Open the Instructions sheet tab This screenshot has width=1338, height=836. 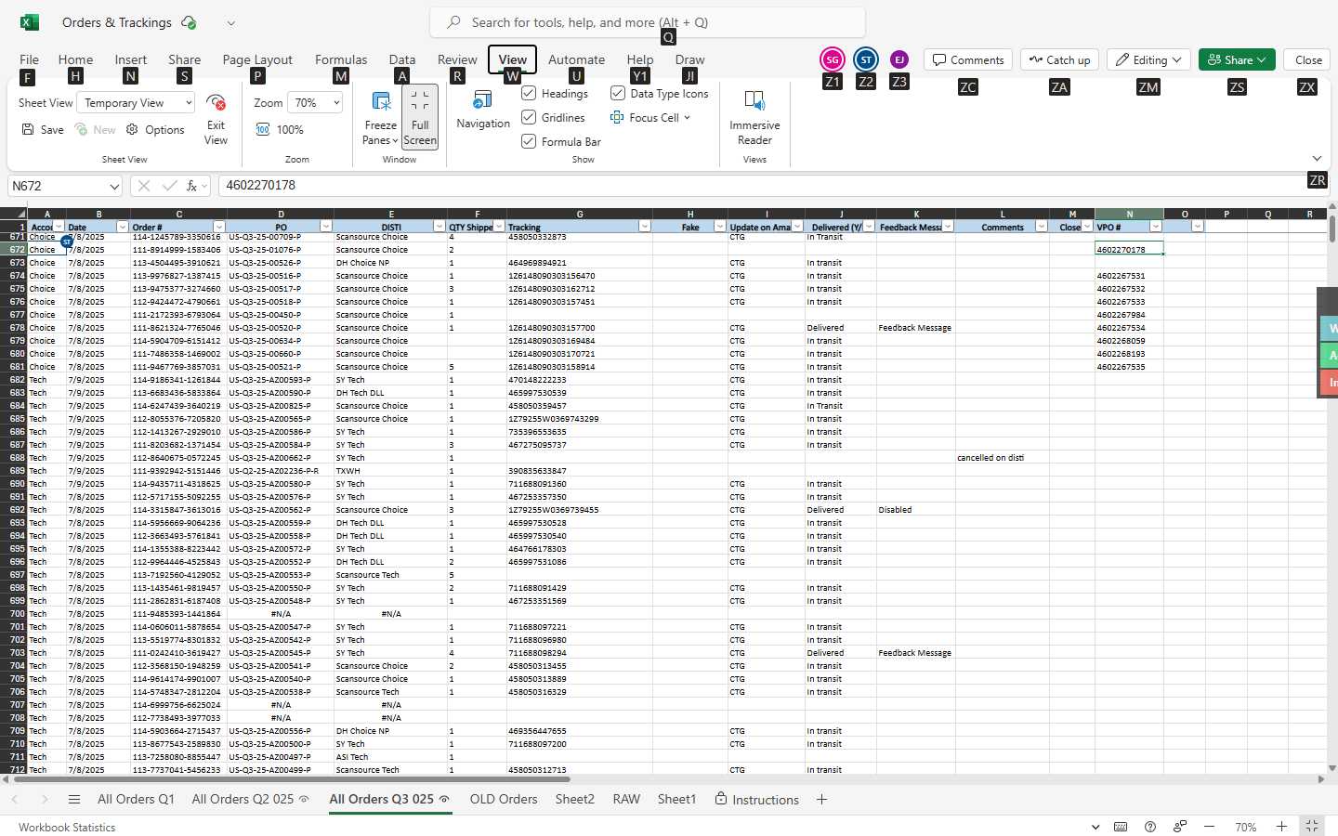coord(756,799)
